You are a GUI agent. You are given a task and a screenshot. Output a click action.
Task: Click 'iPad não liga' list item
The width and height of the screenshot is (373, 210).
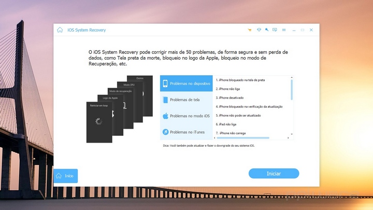pos(226,124)
